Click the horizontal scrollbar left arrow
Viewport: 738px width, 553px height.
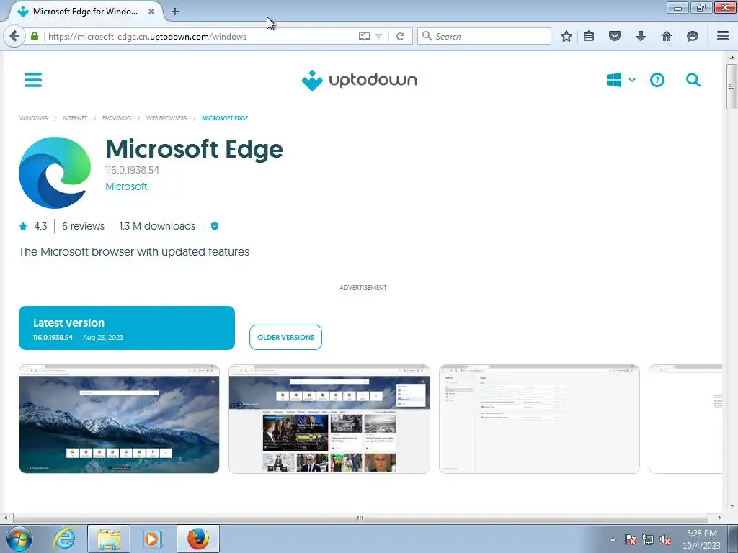point(6,518)
